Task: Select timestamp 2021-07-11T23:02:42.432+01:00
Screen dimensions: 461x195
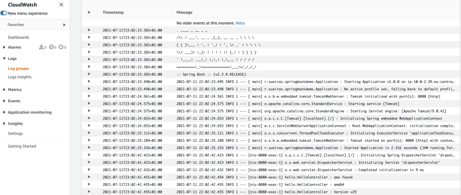Action: 133,170
